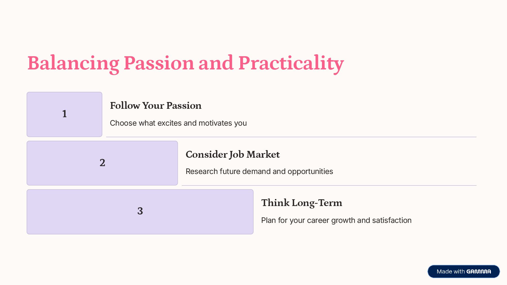Click the divider line under Follow Your Passion
507x285 pixels.
pyautogui.click(x=291, y=137)
